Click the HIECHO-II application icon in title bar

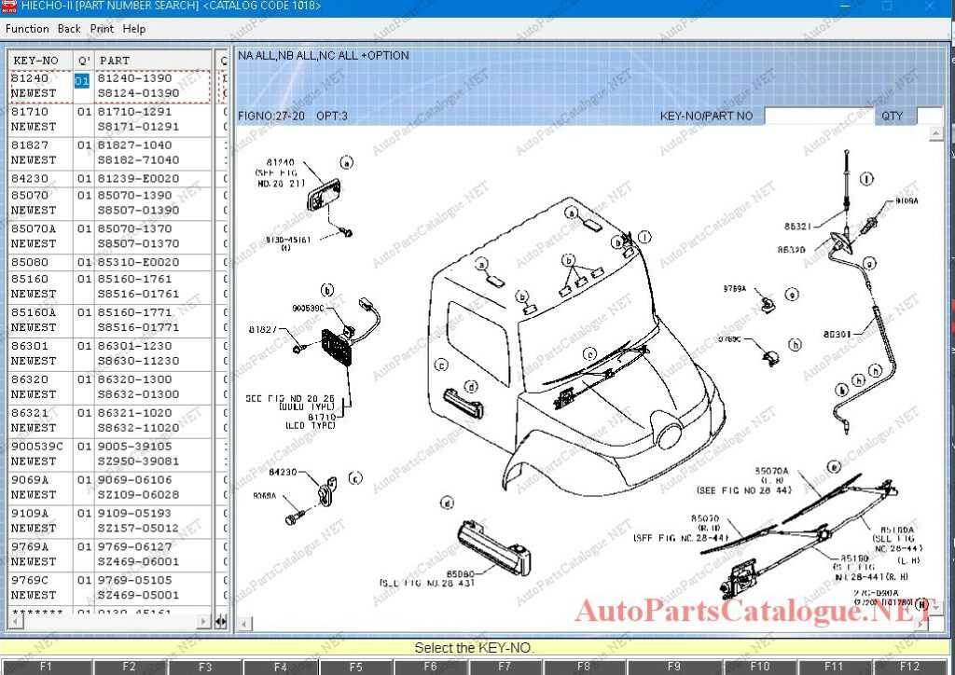(x=9, y=7)
